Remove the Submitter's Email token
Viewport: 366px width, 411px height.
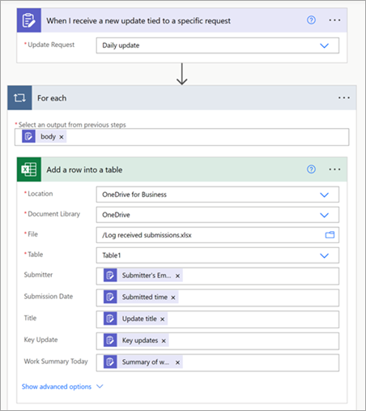click(177, 276)
